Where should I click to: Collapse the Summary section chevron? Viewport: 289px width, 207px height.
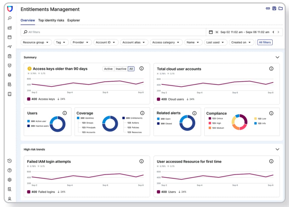(277, 57)
